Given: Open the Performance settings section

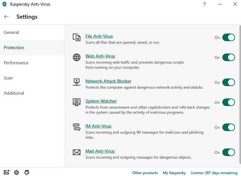Looking at the screenshot, I should 32,63.
